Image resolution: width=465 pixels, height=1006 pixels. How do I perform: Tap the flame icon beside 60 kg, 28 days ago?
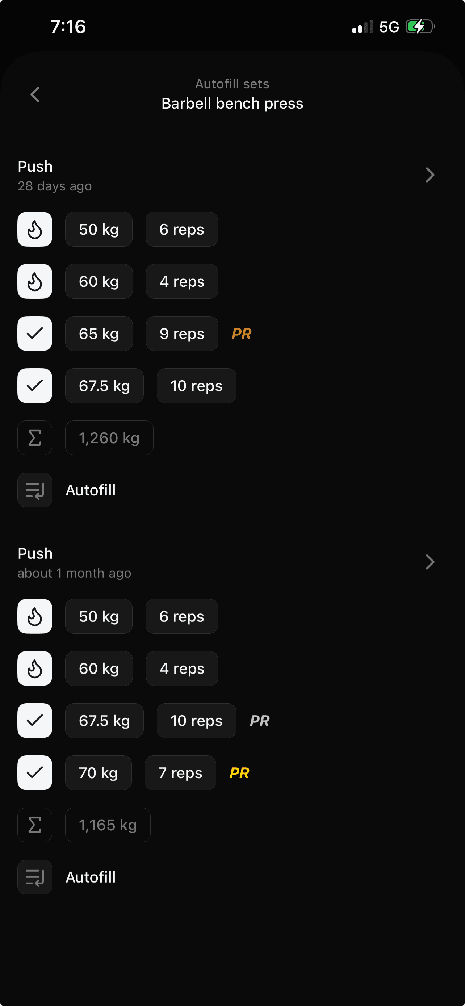[x=35, y=282]
